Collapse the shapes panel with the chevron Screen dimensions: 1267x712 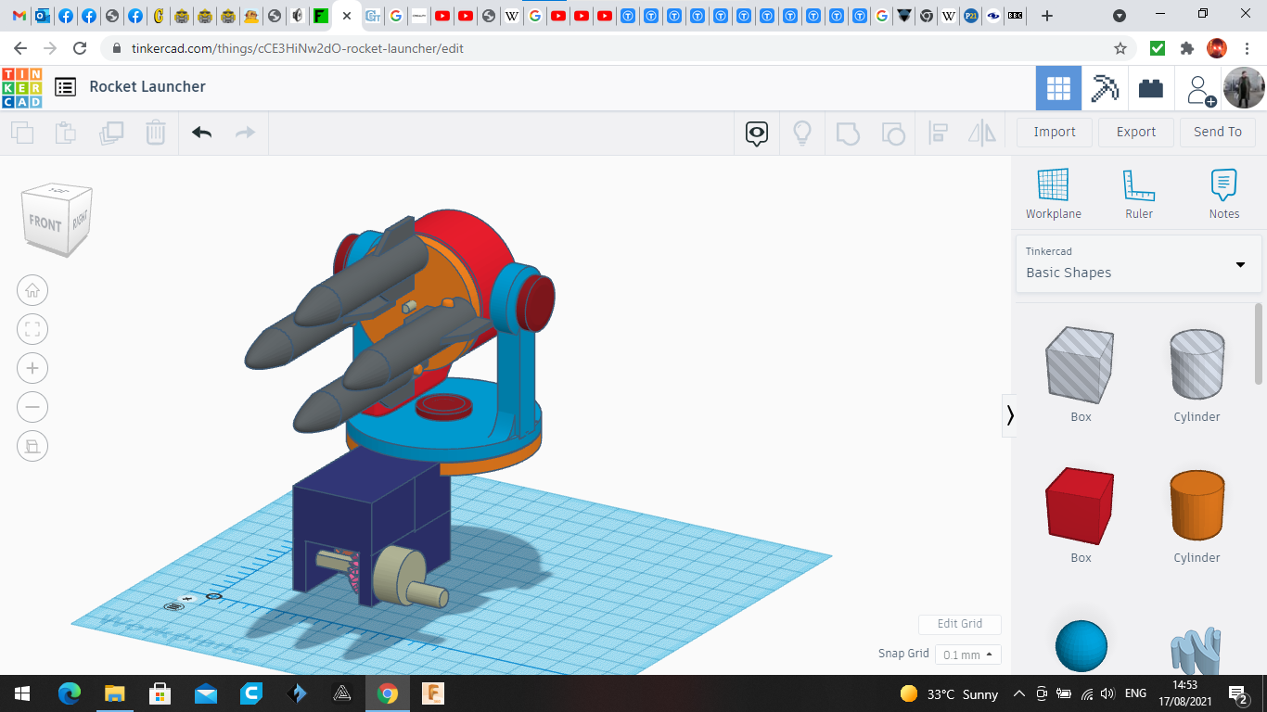click(1010, 414)
